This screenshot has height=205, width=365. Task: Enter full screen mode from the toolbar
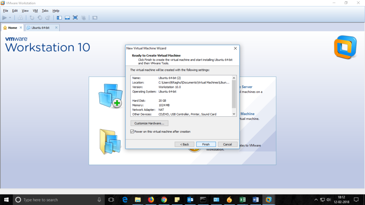75,17
